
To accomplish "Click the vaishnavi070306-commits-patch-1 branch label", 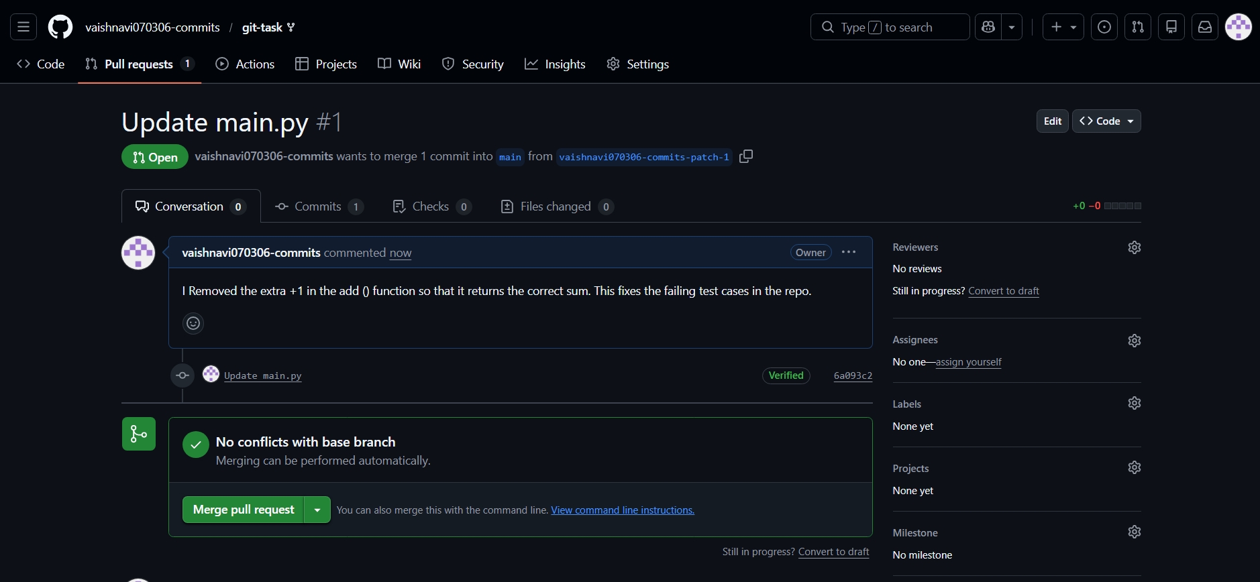I will click(x=644, y=157).
